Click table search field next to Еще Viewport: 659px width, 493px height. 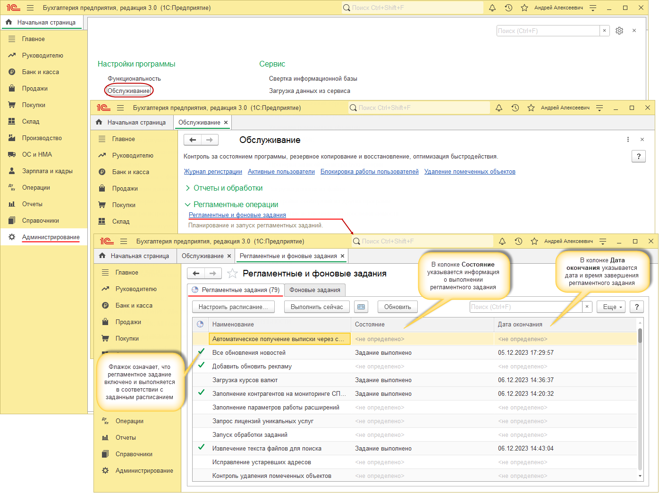click(x=526, y=307)
